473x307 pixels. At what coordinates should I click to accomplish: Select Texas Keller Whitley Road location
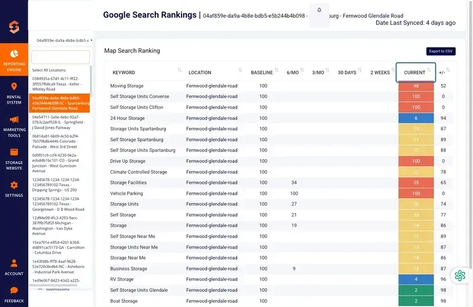click(x=60, y=84)
